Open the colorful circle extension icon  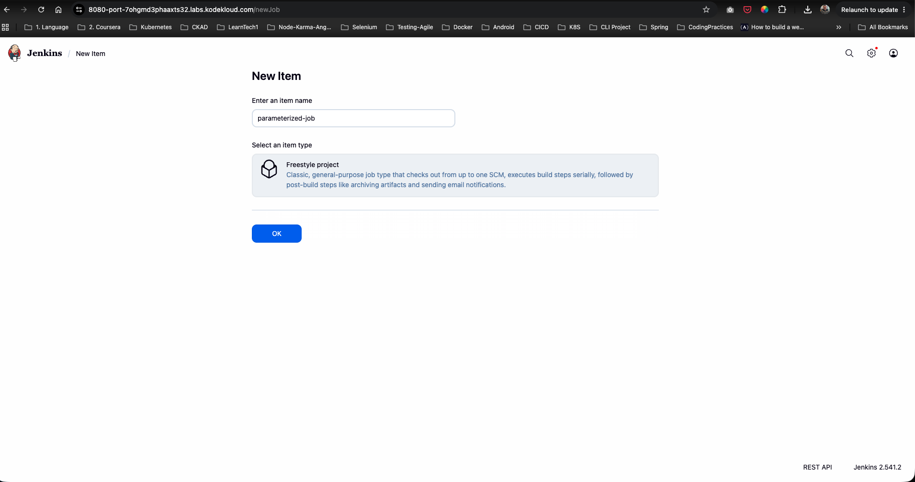765,10
